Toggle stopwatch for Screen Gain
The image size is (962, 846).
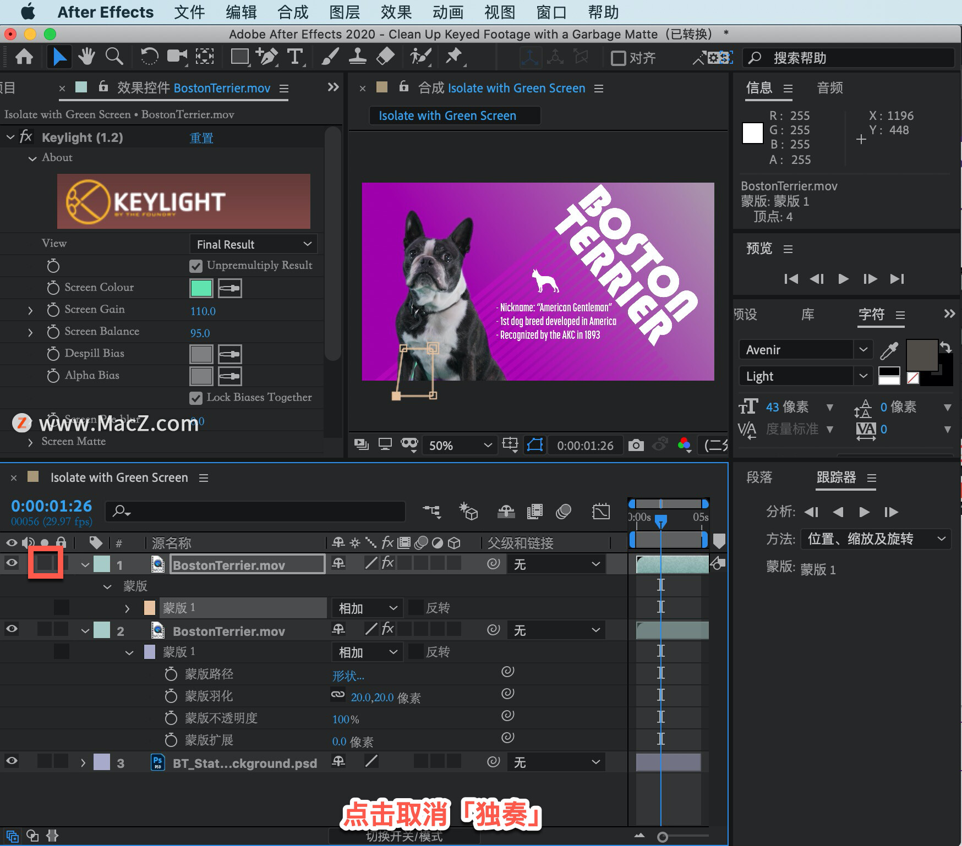click(53, 310)
